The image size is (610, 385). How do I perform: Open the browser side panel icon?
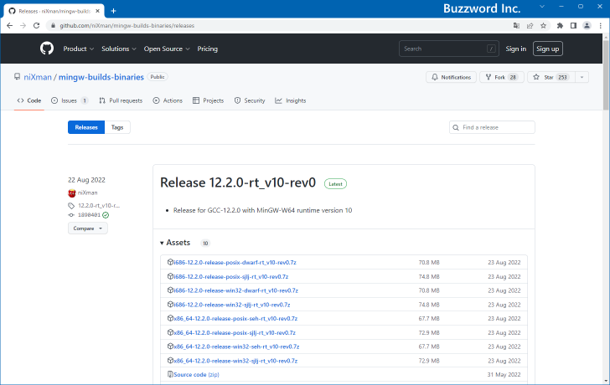coord(573,26)
